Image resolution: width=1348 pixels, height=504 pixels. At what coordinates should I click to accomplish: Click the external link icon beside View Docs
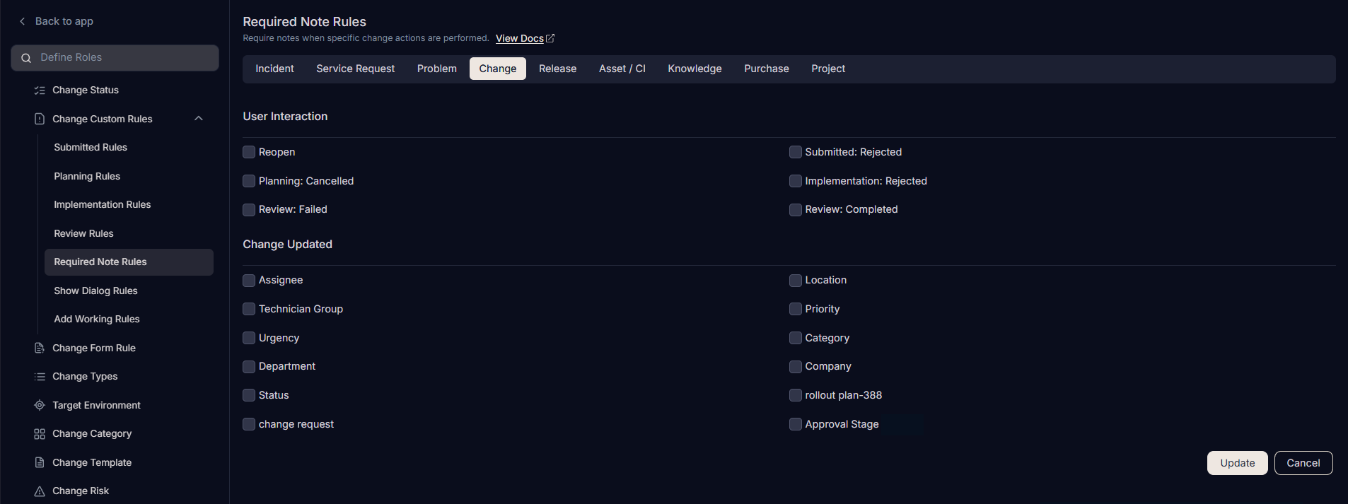click(x=550, y=38)
